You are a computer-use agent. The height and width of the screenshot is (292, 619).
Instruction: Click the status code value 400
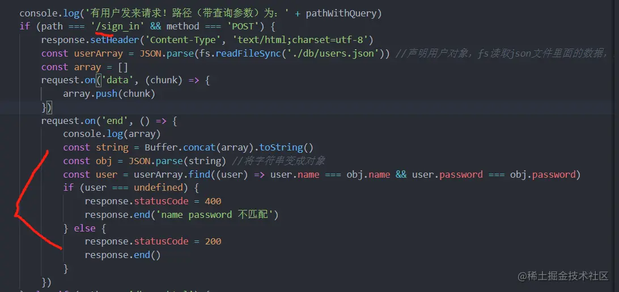tap(213, 201)
